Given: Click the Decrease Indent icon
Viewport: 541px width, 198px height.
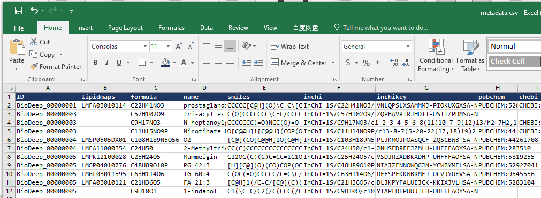Looking at the screenshot, I should pos(247,63).
